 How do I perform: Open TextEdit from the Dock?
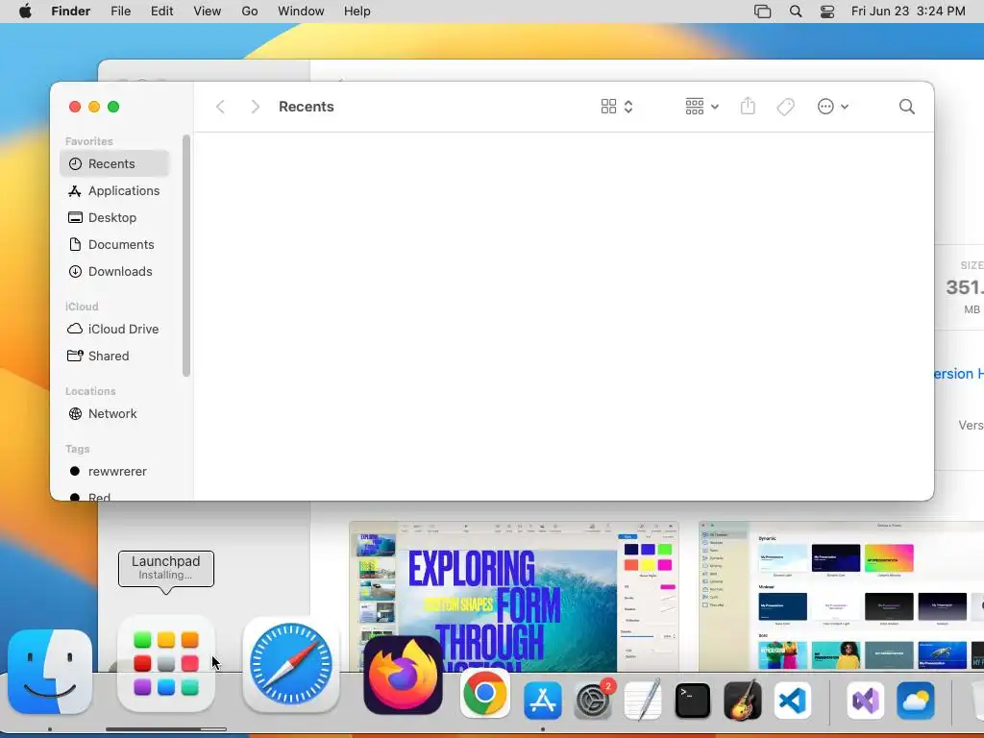click(x=643, y=701)
